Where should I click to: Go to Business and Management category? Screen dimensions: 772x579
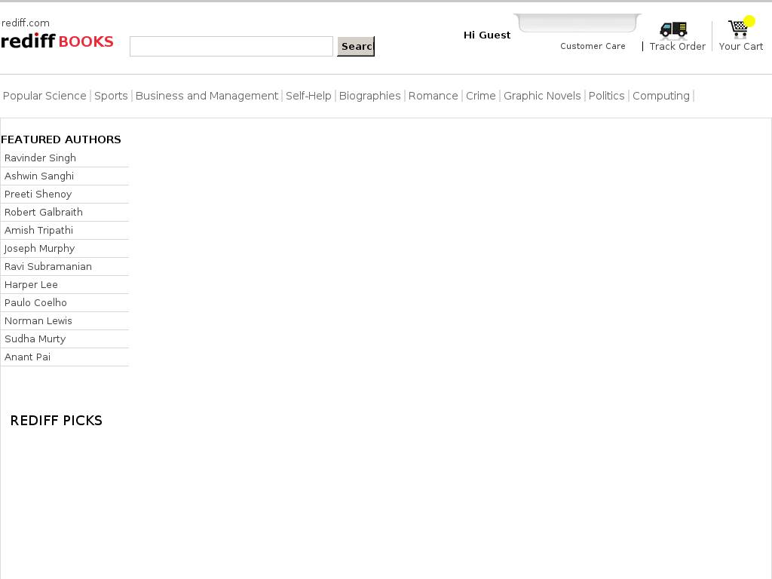pyautogui.click(x=207, y=96)
